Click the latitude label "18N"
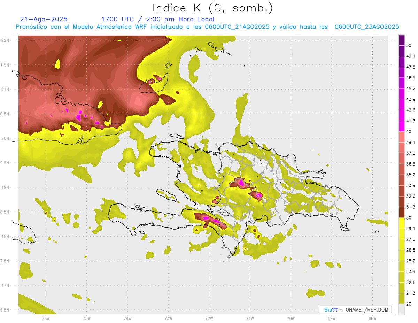 tap(6, 236)
